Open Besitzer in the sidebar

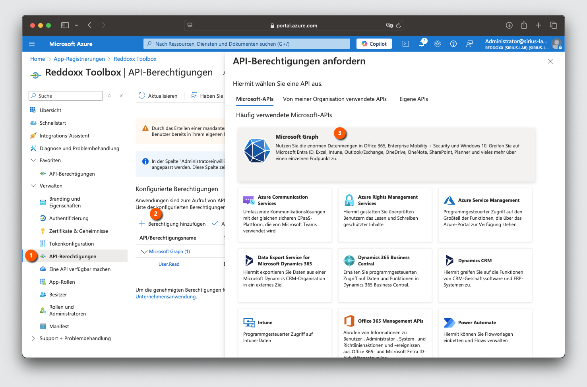coord(58,294)
